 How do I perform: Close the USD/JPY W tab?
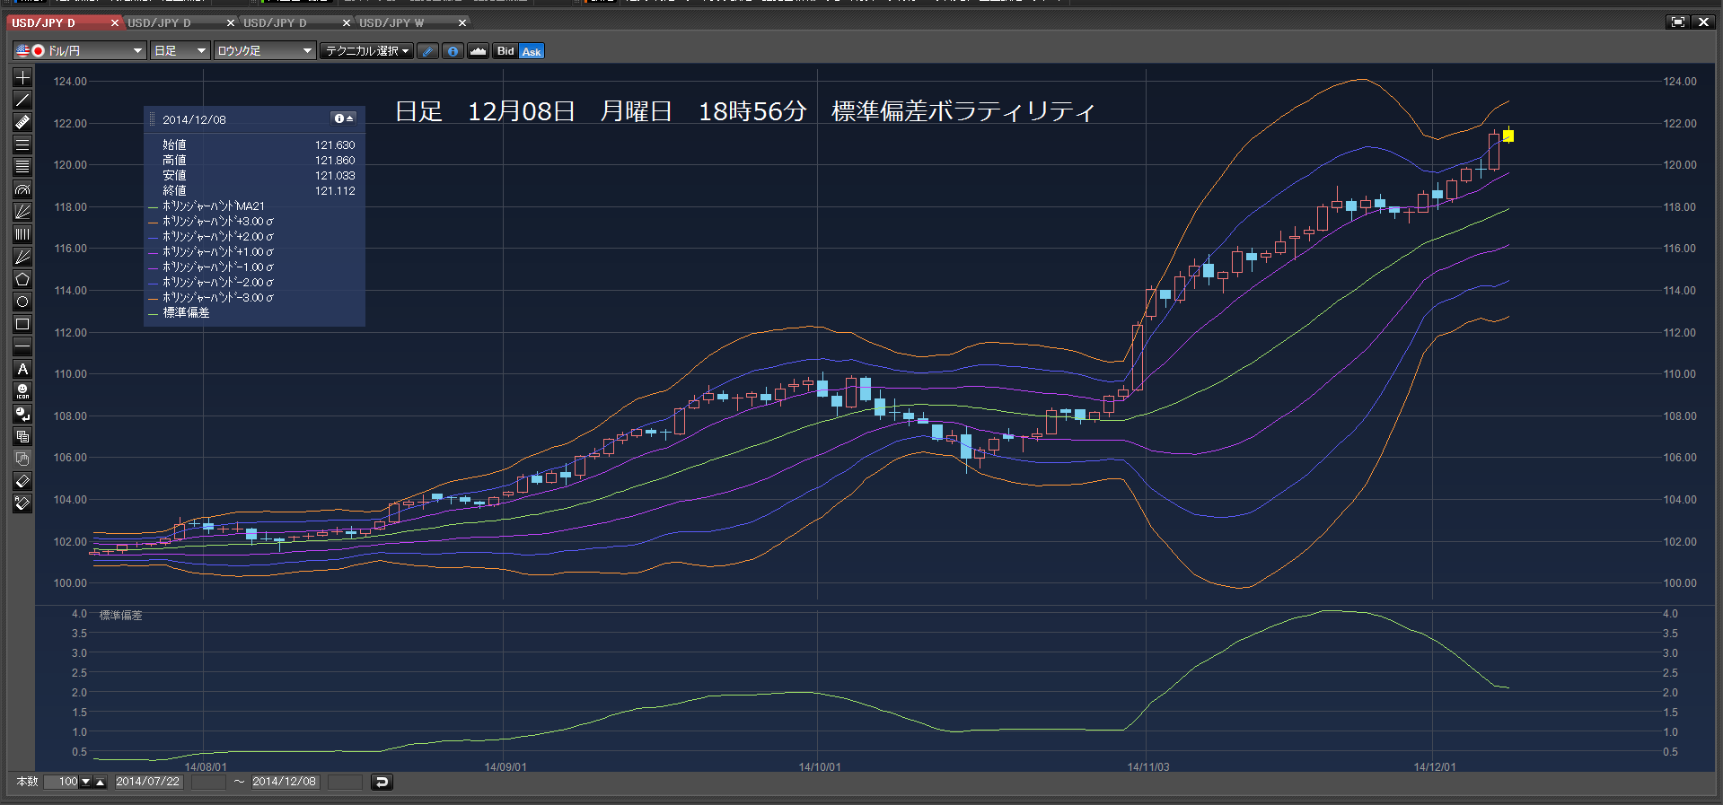point(462,22)
